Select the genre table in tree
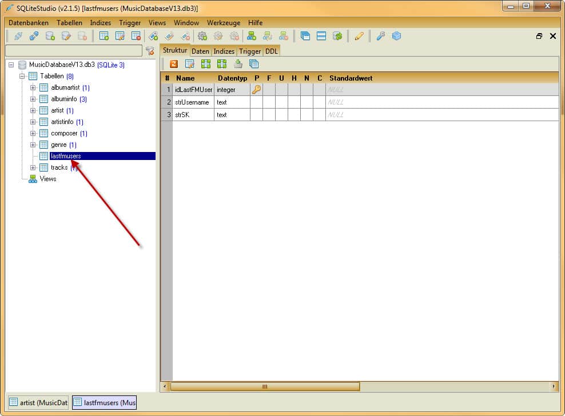Image resolution: width=565 pixels, height=416 pixels. (x=59, y=145)
